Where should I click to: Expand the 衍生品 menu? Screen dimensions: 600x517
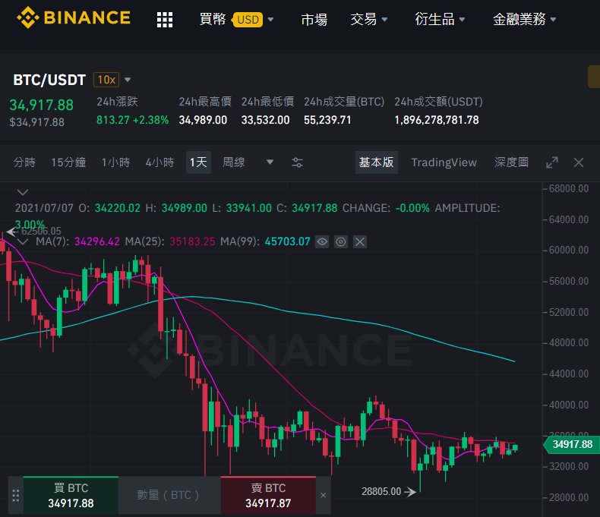[x=440, y=19]
